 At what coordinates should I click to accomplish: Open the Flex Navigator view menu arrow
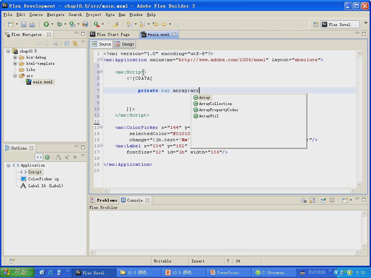83,42
